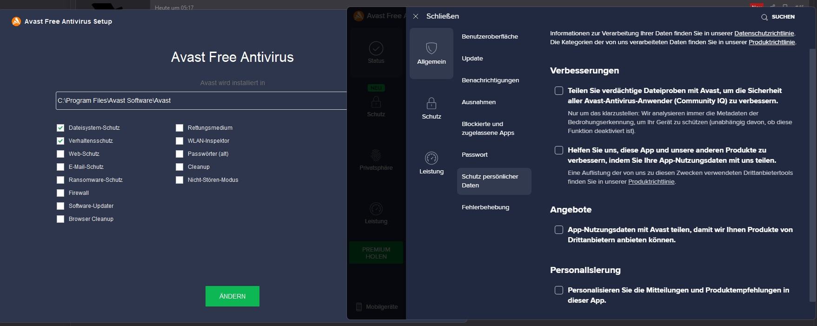This screenshot has height=326, width=817.
Task: Open the Datenschutzrichtlinie link
Action: point(764,33)
